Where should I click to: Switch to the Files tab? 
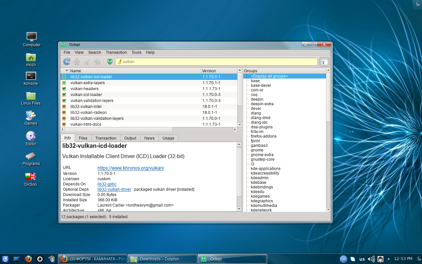click(x=83, y=138)
